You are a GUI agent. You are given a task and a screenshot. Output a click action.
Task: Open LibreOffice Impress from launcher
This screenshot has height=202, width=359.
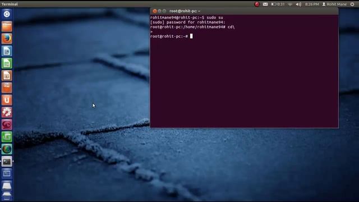(x=7, y=75)
